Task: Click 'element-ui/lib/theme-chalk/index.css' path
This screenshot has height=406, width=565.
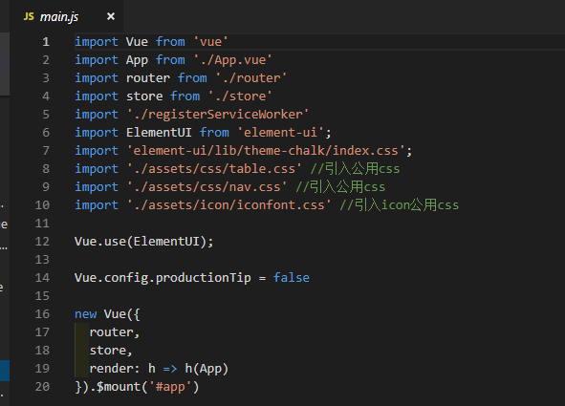Action: pyautogui.click(x=266, y=150)
